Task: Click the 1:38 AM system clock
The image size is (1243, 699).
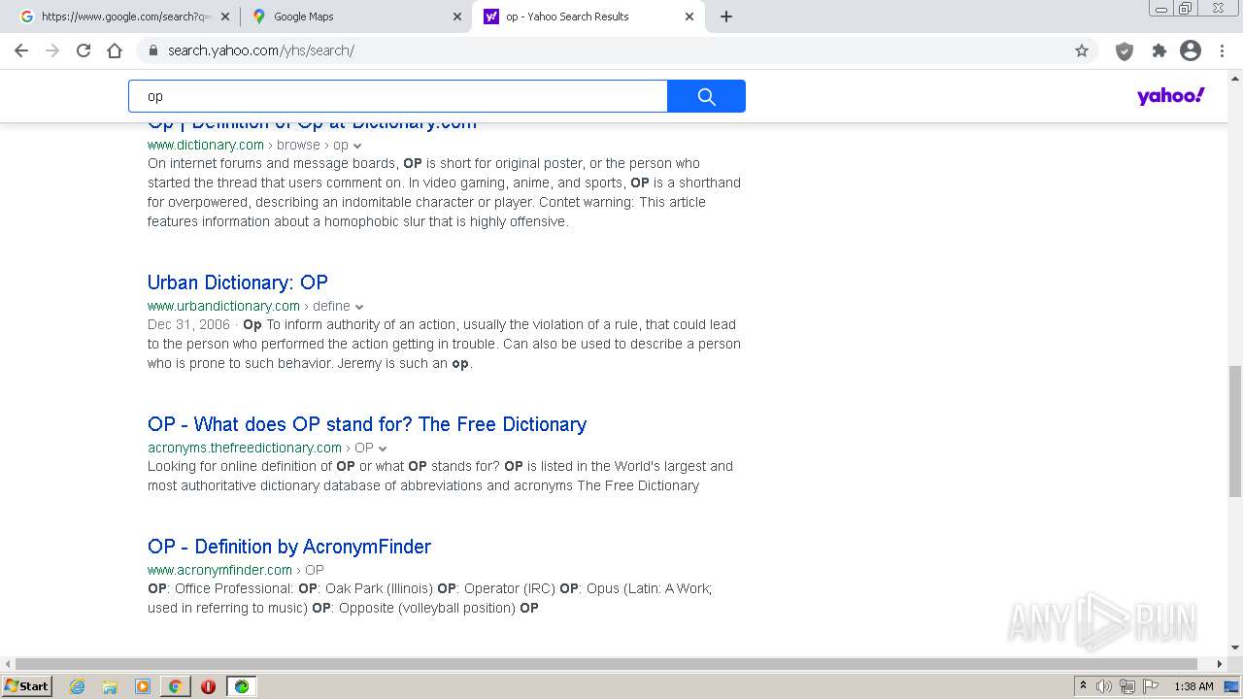Action: [x=1193, y=686]
